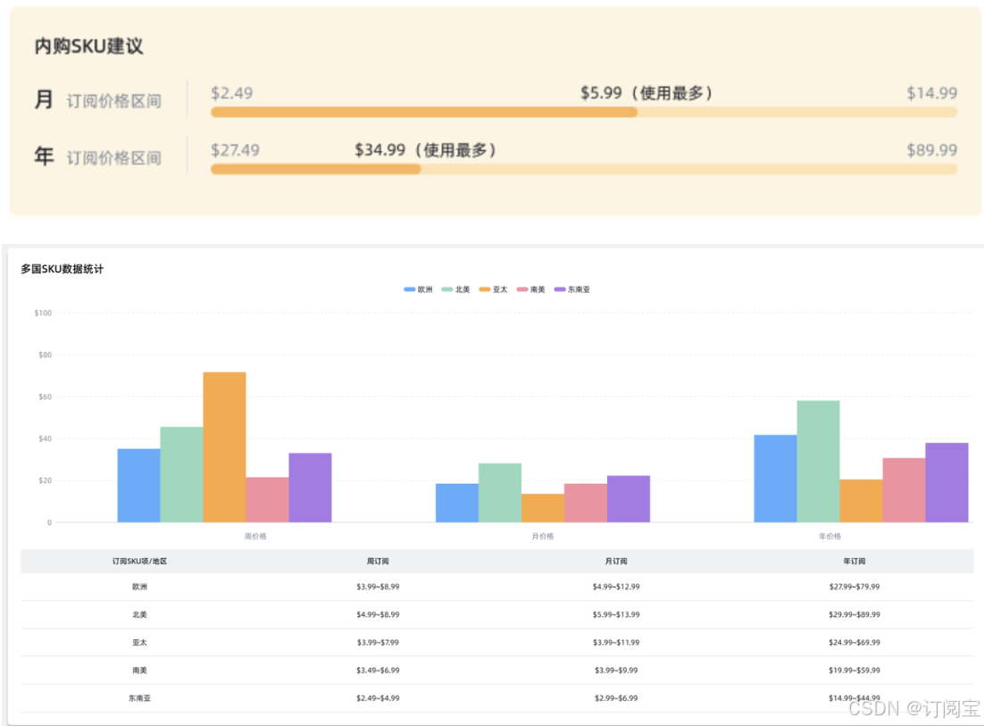Image resolution: width=984 pixels, height=726 pixels.
Task: Select the 东南亚 row label in table
Action: (x=139, y=697)
